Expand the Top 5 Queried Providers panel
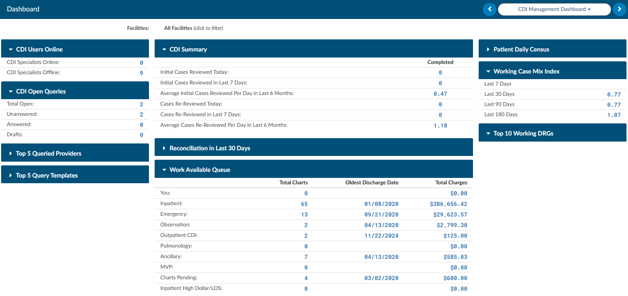The height and width of the screenshot is (296, 628). (75, 153)
